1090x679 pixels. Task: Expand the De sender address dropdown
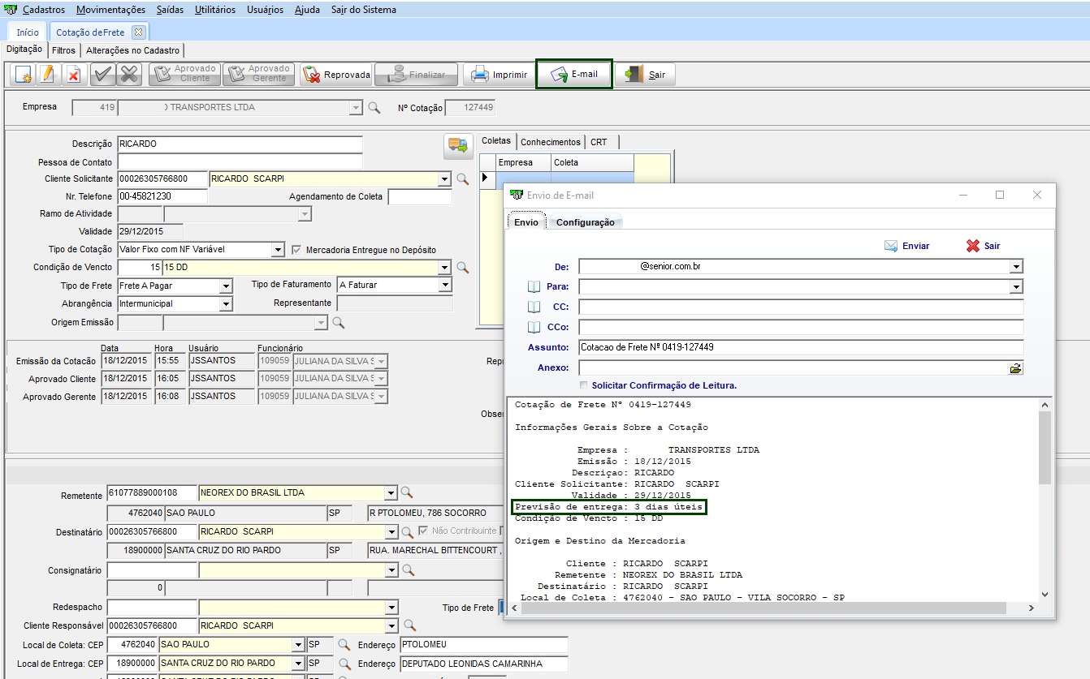coord(1015,267)
